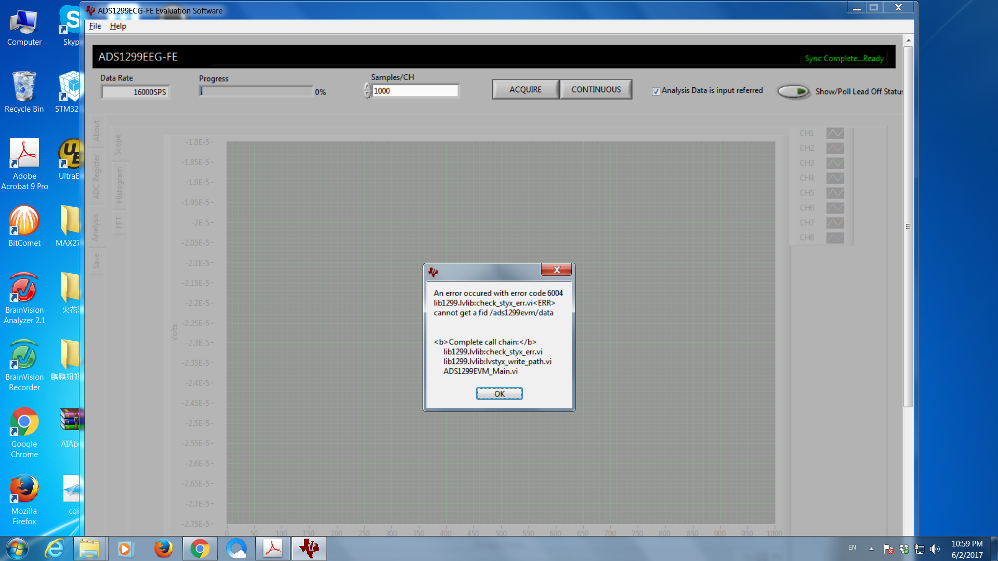998x561 pixels.
Task: Toggle CH1 plot visibility icon
Action: (835, 133)
